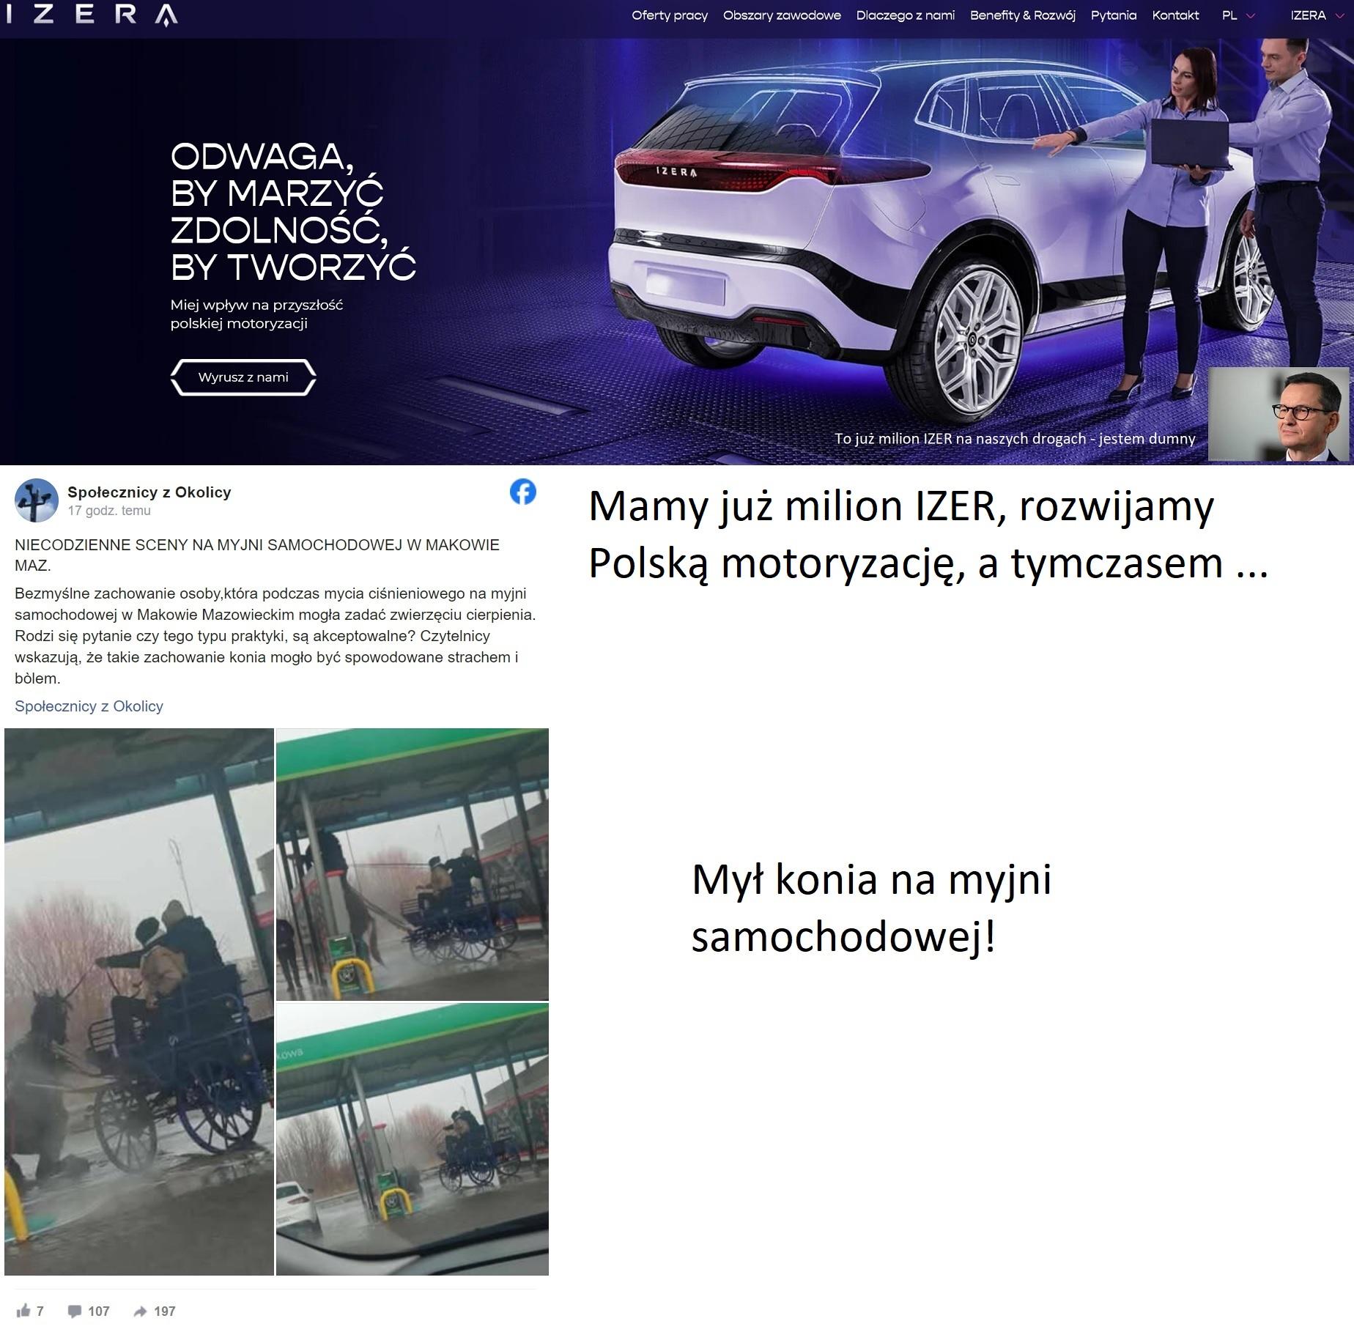Image resolution: width=1354 pixels, height=1332 pixels.
Task: Click the post title NIECODZIENNE SCENY NA MYJNI
Action: (x=257, y=555)
